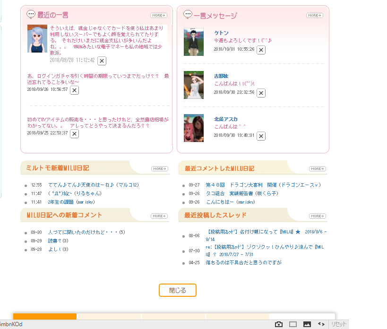This screenshot has width=387, height=329.
Task: Expand MORE for 最近の一言
Action: point(159,16)
